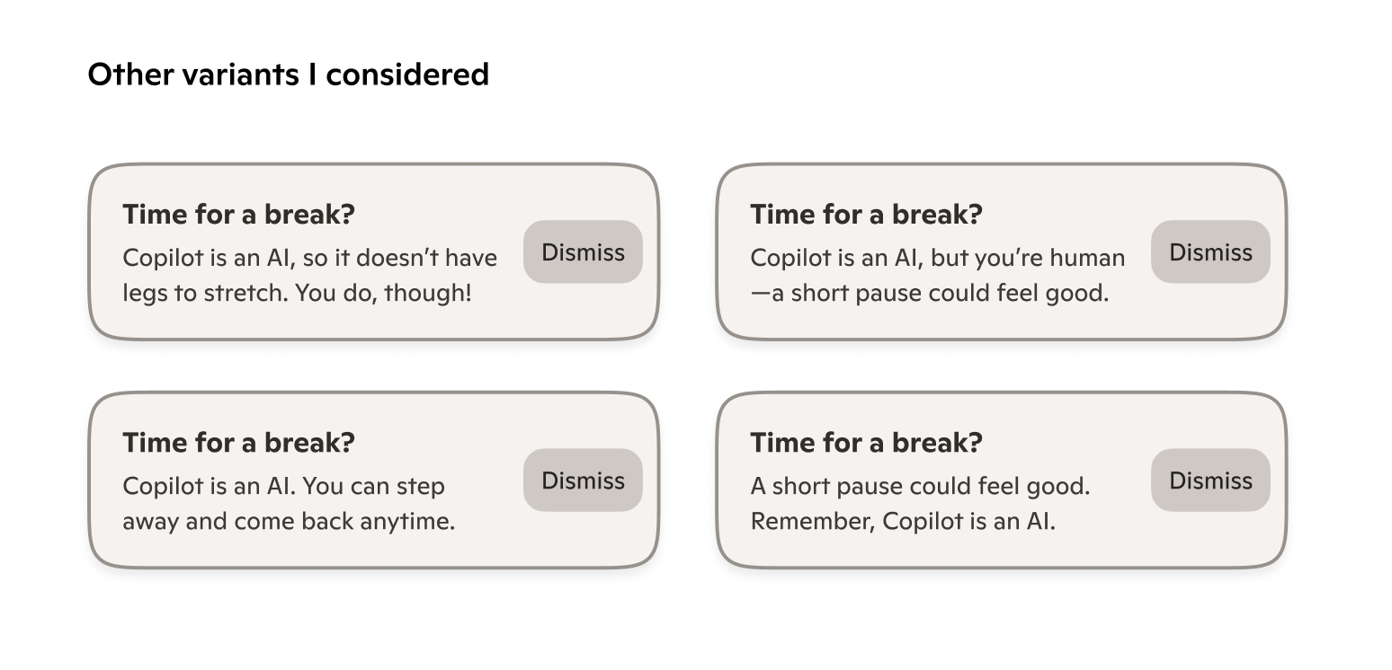This screenshot has width=1392, height=670.
Task: Click 'Time for a break?' title above 'legs to stretch'
Action: [238, 215]
